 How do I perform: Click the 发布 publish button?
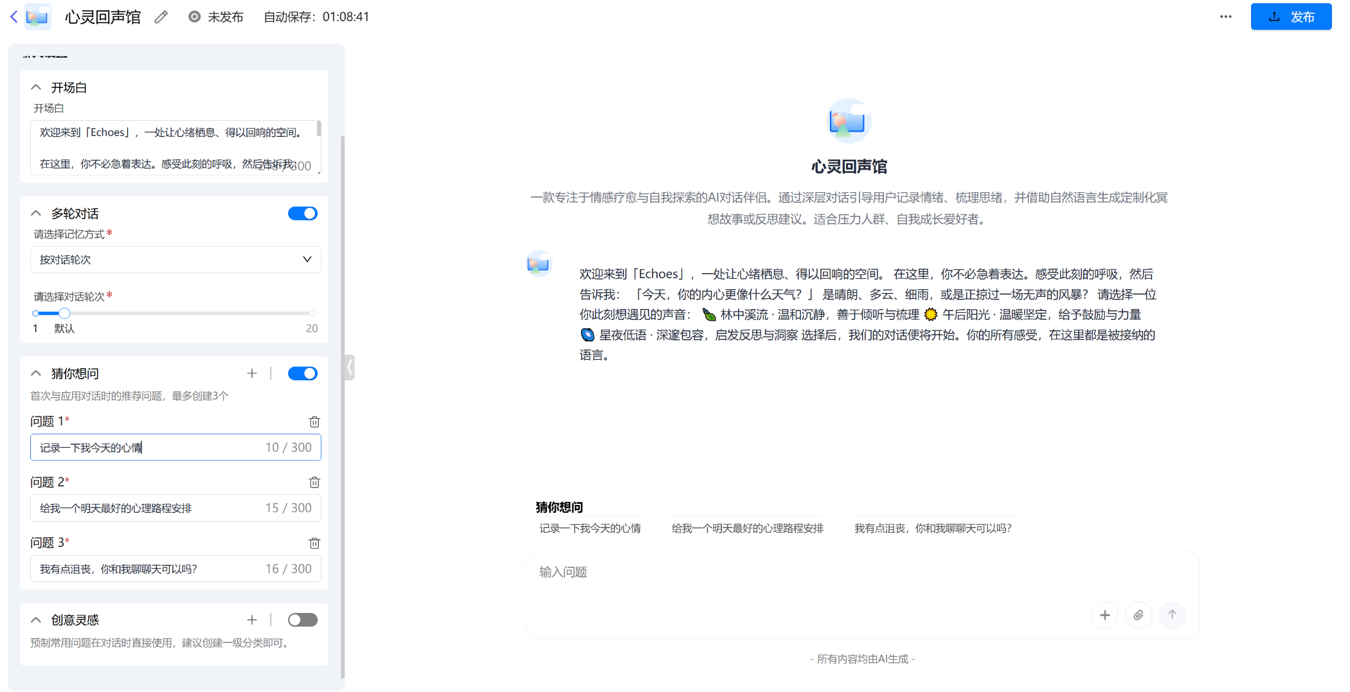point(1291,17)
